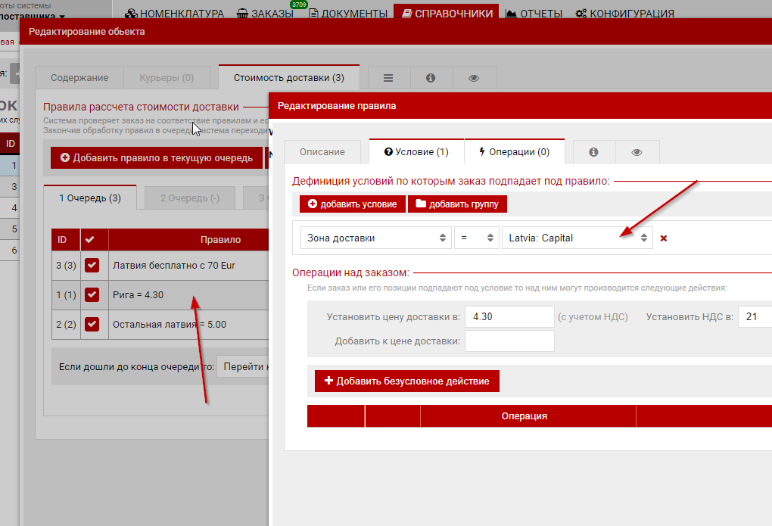This screenshot has width=772, height=526.
Task: Click Добавить безусловное действие button
Action: 406,381
